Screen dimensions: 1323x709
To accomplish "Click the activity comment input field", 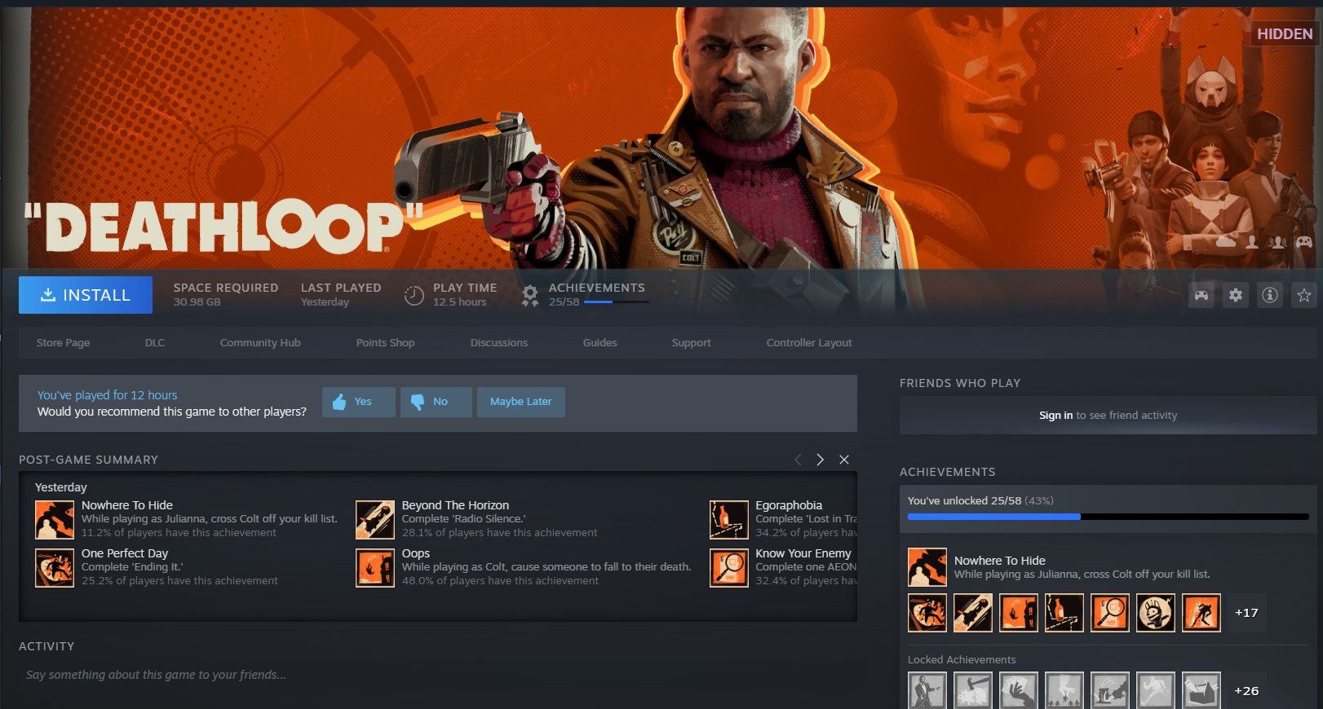I will (x=438, y=675).
